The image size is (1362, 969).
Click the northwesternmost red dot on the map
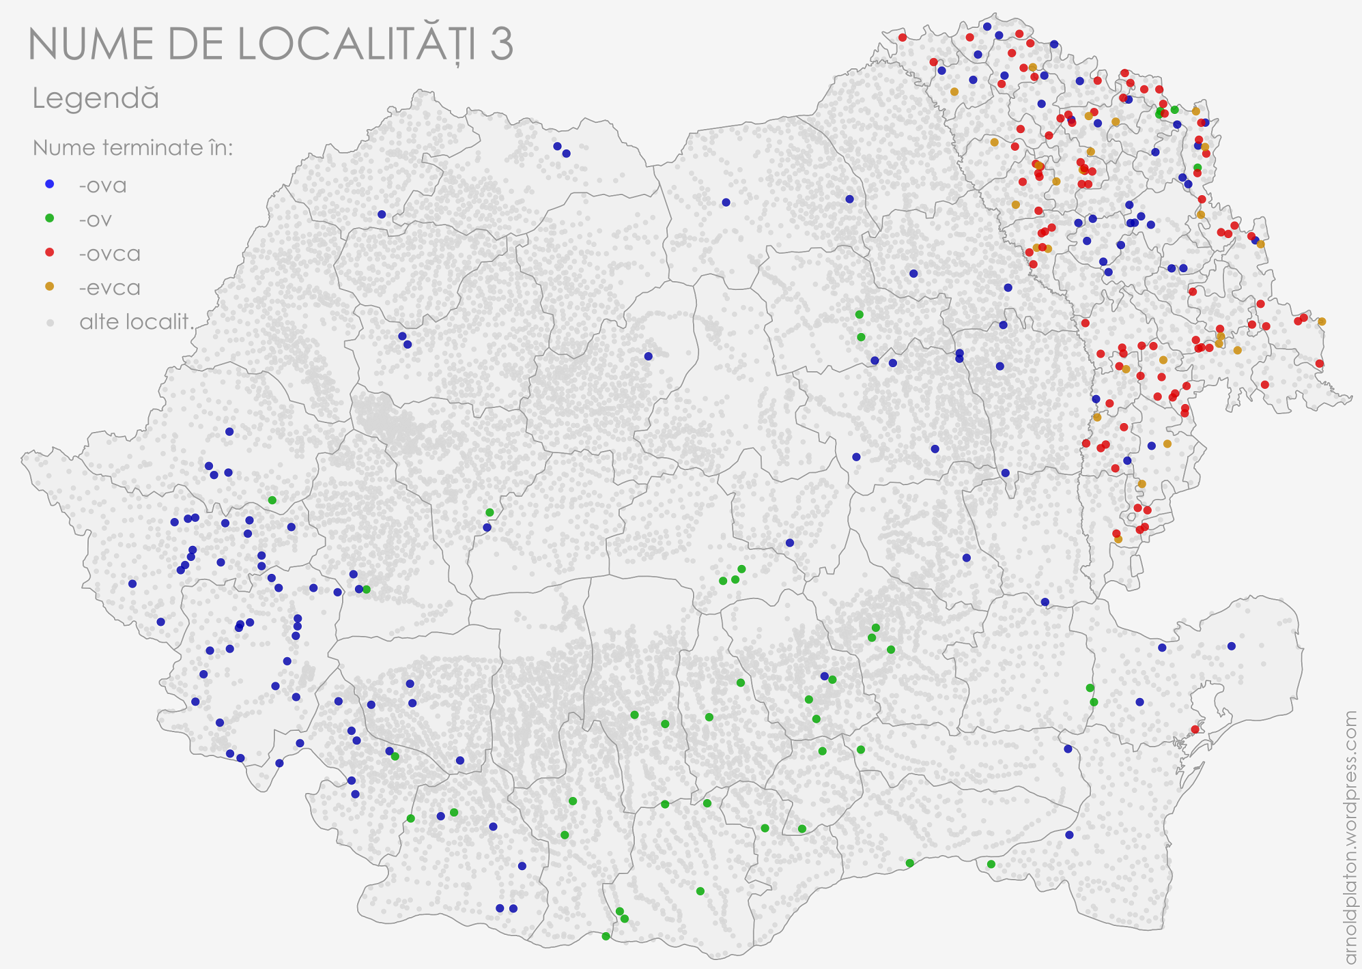(903, 38)
